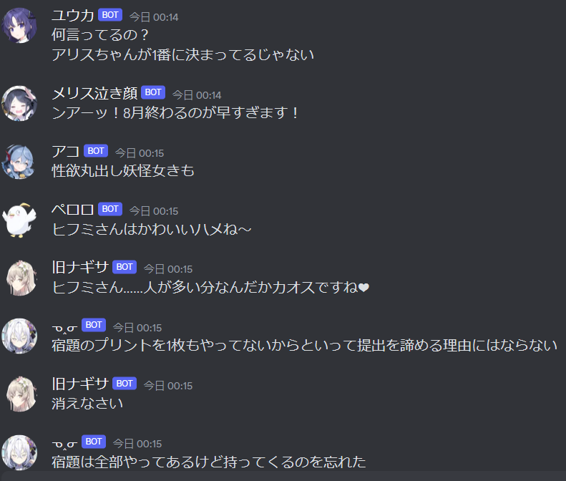The height and width of the screenshot is (481, 566).
Task: Click the BOT tag beside ペロロ
Action: coord(110,209)
